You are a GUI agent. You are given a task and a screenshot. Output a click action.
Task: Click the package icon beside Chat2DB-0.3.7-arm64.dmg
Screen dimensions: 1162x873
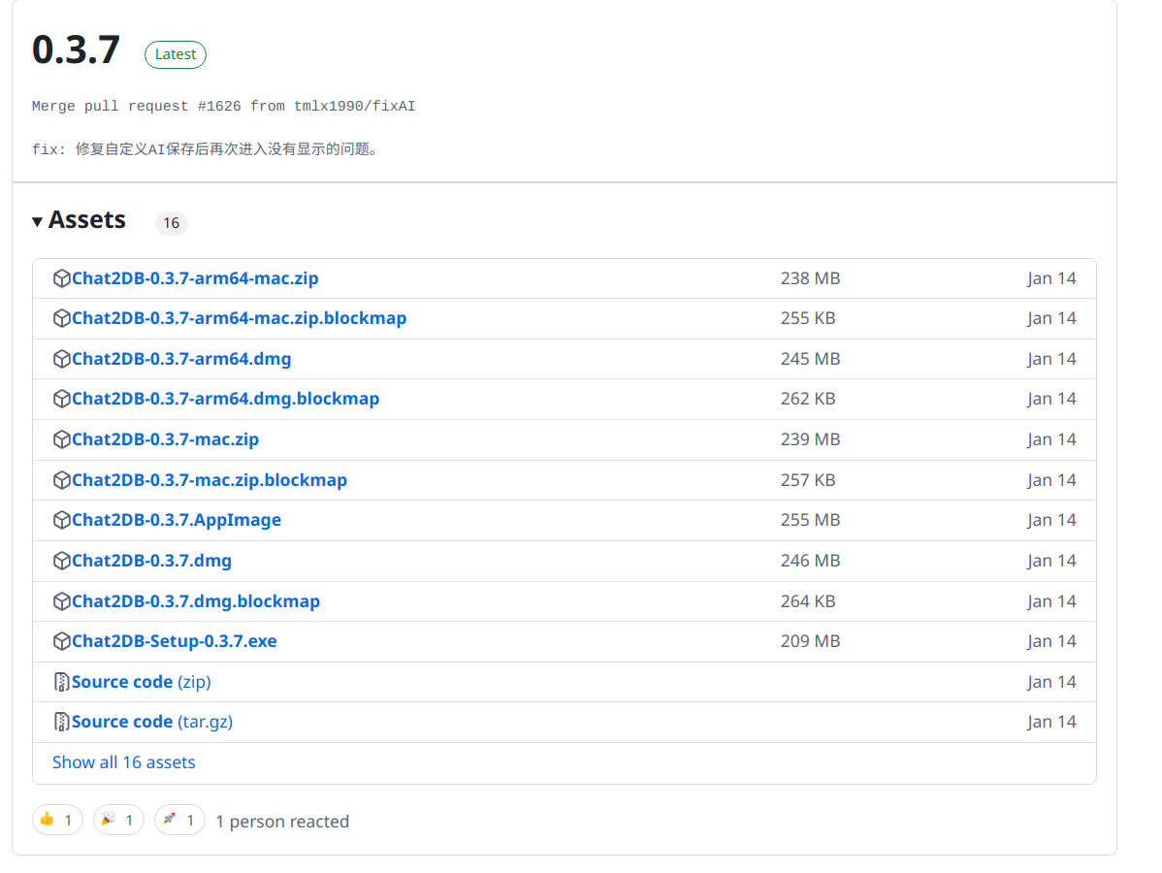tap(62, 358)
